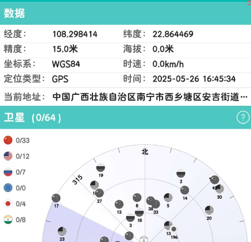Viewport: 251px width, 242px height.
Task: Tap the 数据 section header
Action: (125, 13)
